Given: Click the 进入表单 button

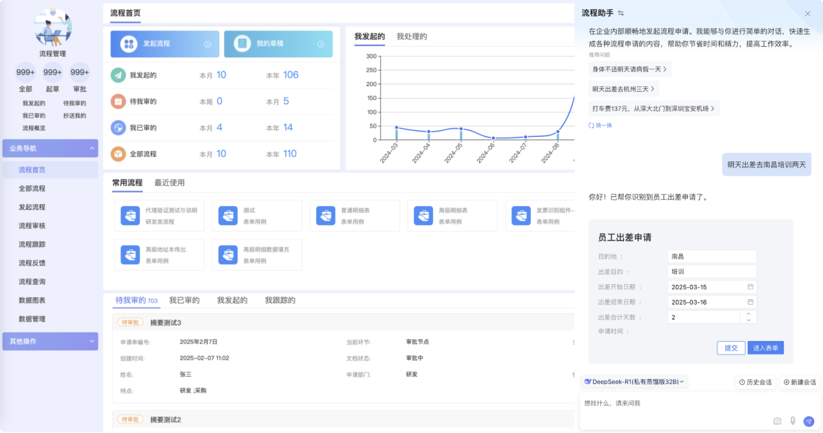Looking at the screenshot, I should pyautogui.click(x=767, y=347).
